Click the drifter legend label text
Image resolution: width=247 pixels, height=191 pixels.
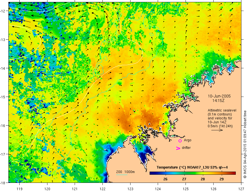(x=186, y=148)
